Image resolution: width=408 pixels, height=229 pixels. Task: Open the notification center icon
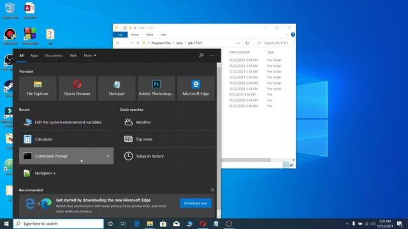tap(400, 223)
